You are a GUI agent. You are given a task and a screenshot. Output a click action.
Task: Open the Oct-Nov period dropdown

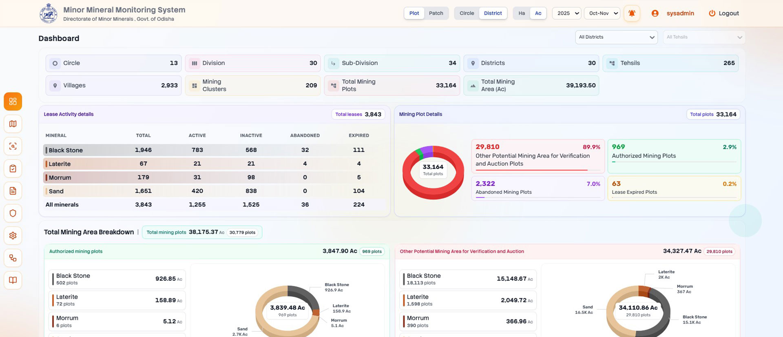[602, 13]
